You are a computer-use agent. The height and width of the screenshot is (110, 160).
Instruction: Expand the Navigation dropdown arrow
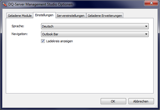coord(146,34)
